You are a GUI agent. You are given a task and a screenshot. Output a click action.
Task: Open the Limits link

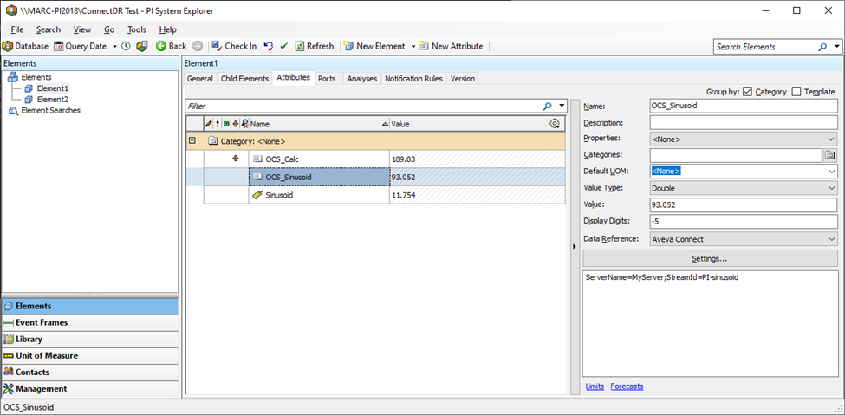[x=595, y=386]
